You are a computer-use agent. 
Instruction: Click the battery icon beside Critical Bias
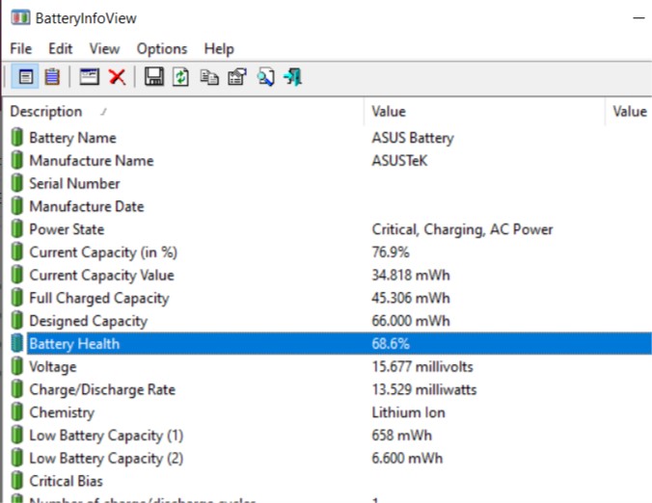[x=17, y=481]
